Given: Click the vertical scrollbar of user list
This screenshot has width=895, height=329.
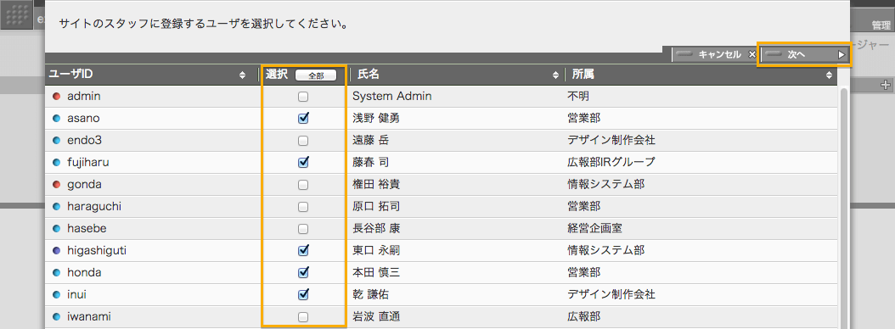Looking at the screenshot, I should pyautogui.click(x=843, y=205).
